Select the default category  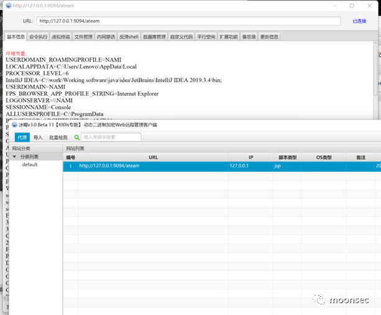[x=30, y=164]
